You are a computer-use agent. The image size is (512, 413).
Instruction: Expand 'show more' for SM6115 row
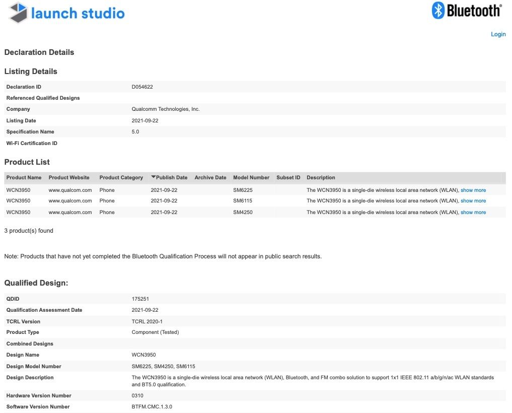point(473,200)
